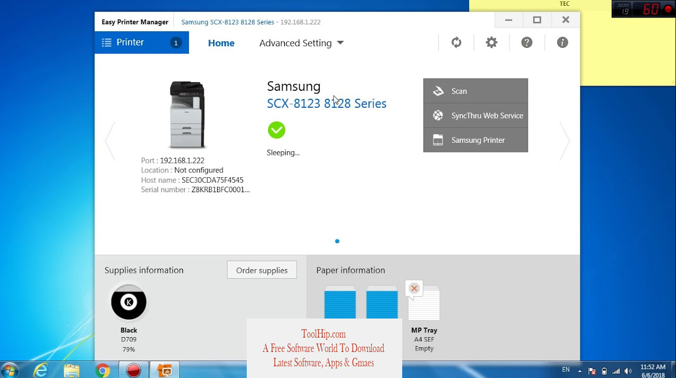
Task: Click the MP Tray empty paper icon
Action: tap(424, 303)
